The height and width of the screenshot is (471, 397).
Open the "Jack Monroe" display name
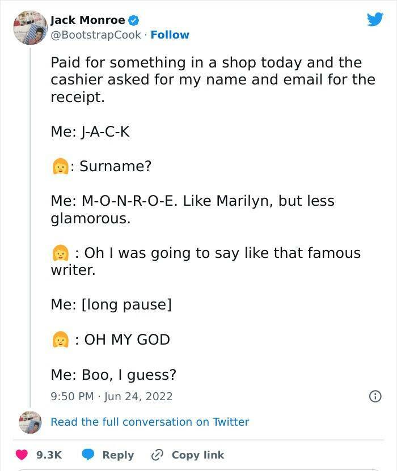[x=87, y=20]
